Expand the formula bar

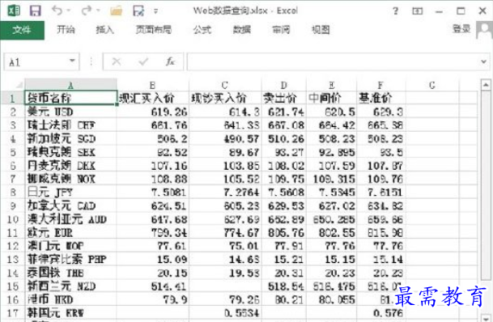[483, 61]
